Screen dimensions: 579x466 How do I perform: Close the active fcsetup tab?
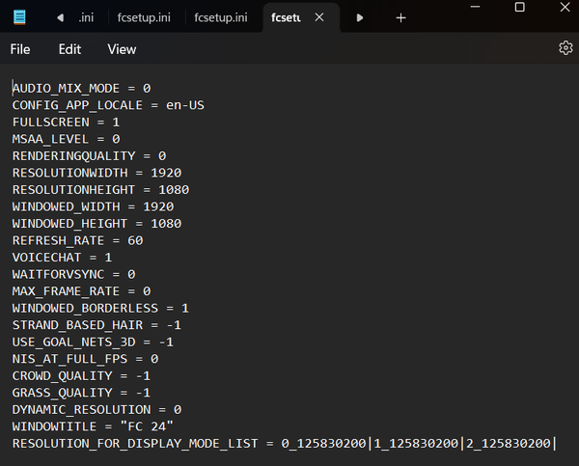[x=319, y=17]
